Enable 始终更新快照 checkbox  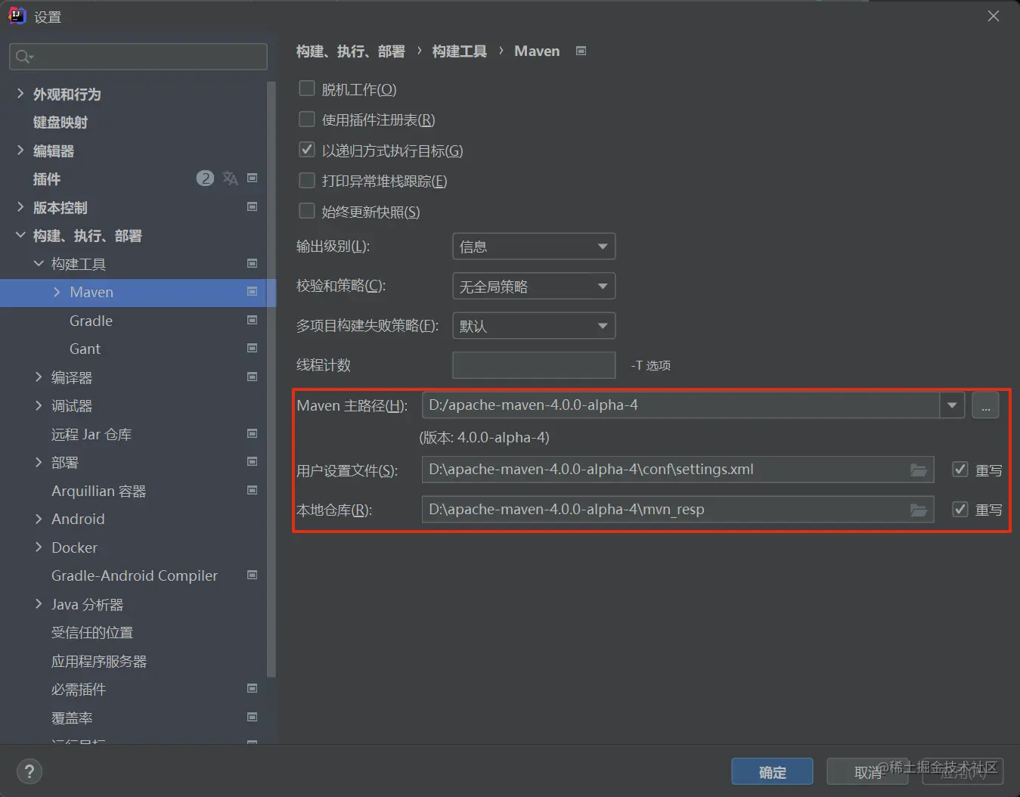(307, 211)
